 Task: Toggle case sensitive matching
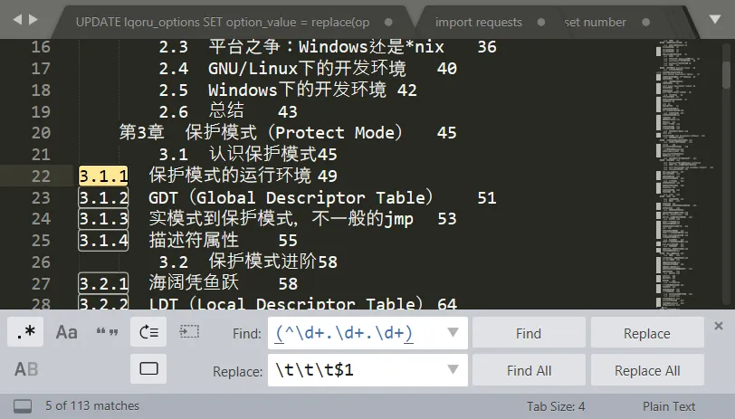(x=66, y=332)
